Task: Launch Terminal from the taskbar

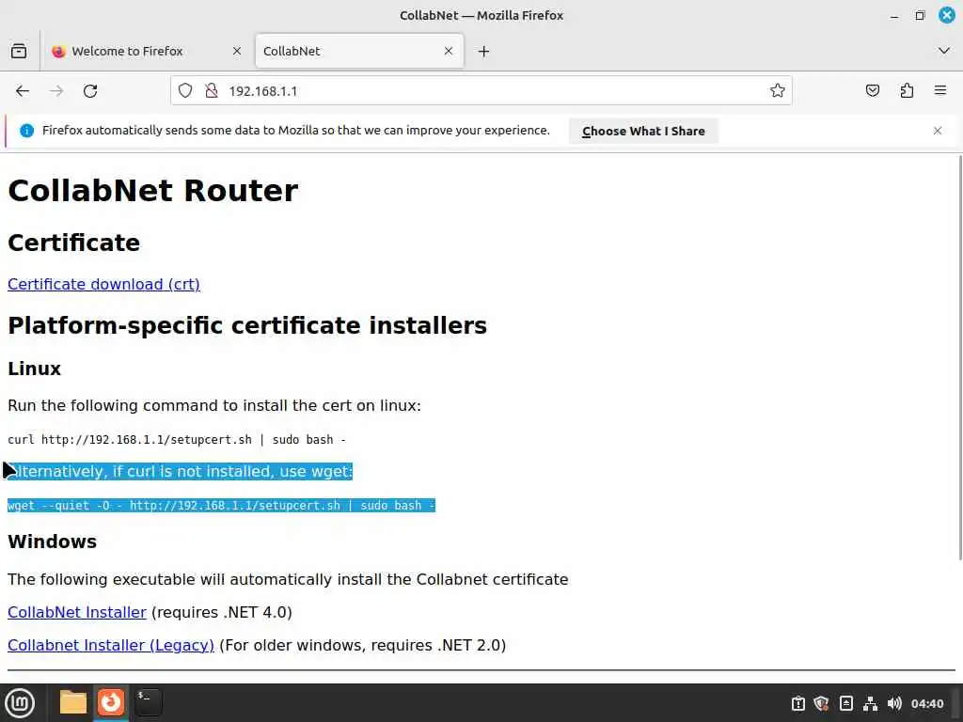Action: pyautogui.click(x=149, y=702)
